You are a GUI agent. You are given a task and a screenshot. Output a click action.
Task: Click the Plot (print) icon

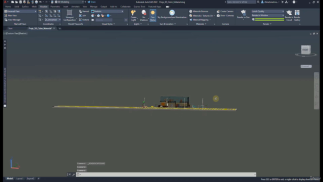click(36, 2)
